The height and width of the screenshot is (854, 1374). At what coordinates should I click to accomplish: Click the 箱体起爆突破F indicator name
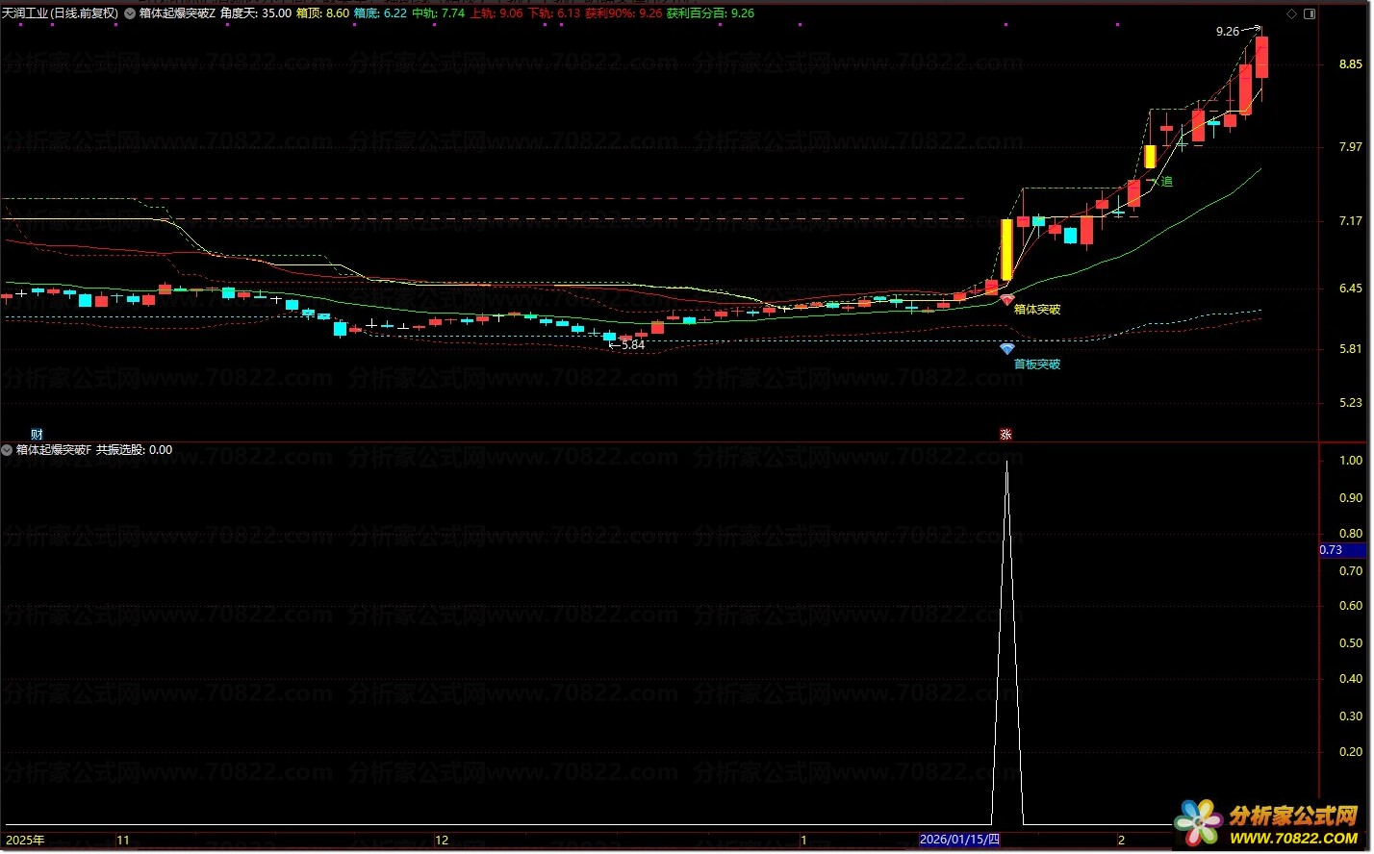[54, 449]
